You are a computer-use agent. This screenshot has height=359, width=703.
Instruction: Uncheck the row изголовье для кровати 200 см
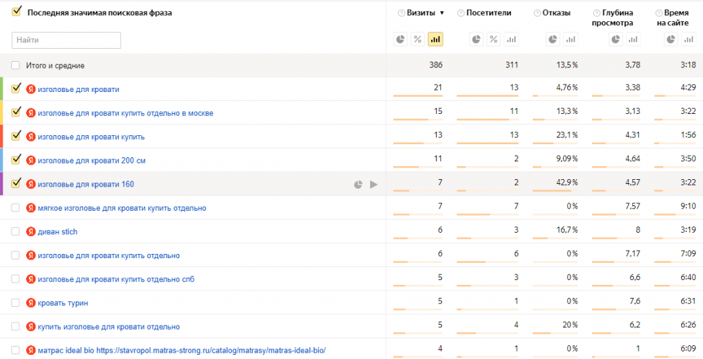click(x=16, y=159)
